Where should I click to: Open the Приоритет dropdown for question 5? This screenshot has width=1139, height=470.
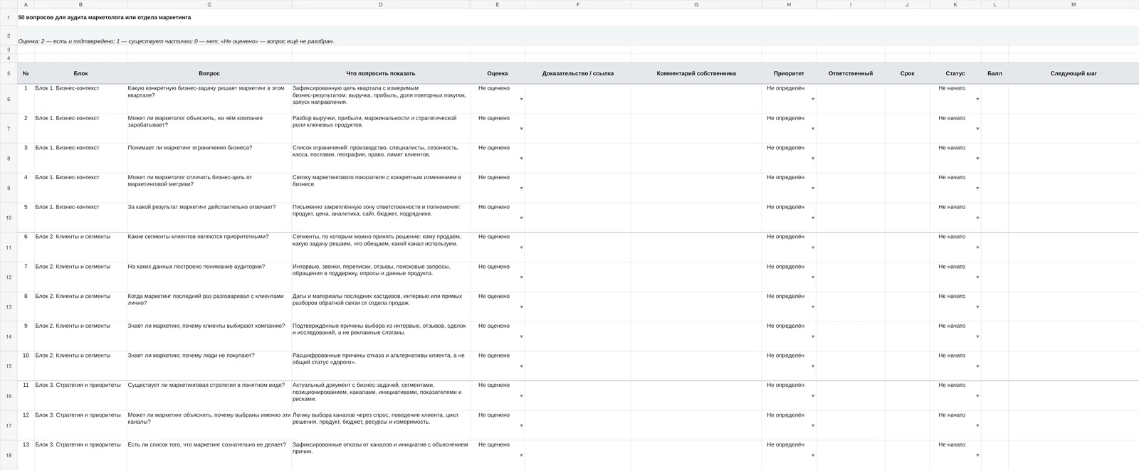coord(813,218)
